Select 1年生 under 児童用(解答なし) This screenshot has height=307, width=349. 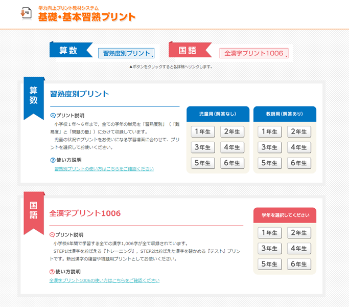tap(203, 132)
